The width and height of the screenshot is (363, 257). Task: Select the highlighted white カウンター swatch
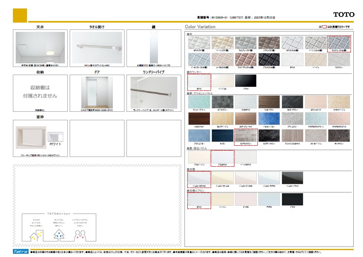[199, 81]
